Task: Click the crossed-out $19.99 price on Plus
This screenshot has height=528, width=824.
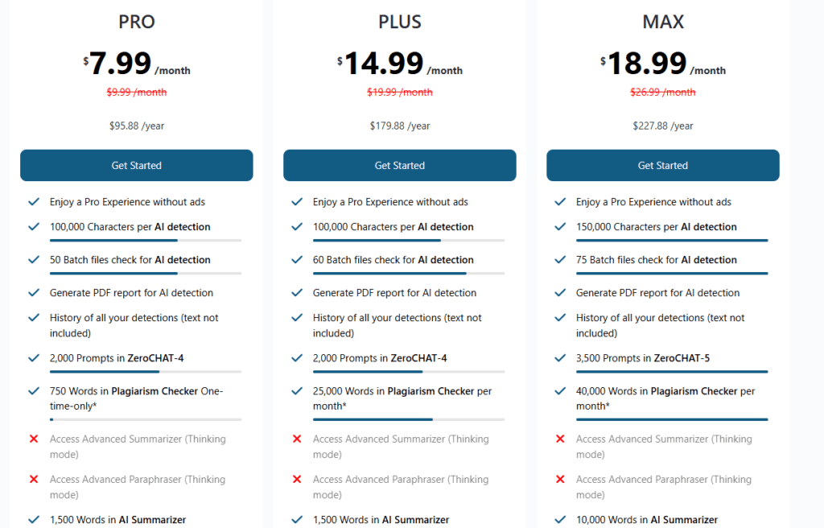Action: (x=399, y=92)
